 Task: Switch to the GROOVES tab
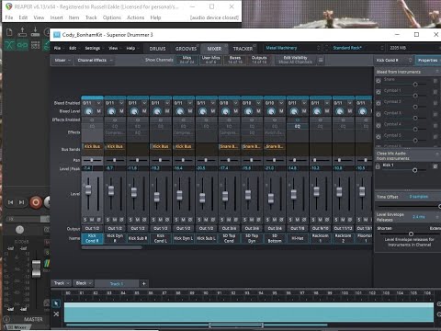click(x=186, y=49)
